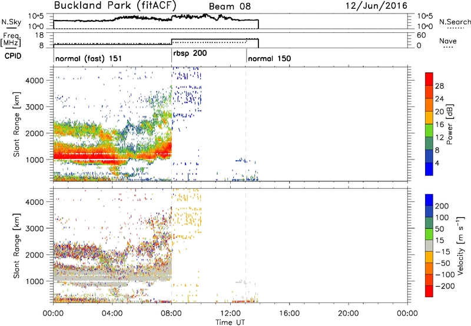The image size is (471, 326).
Task: Click Slant Range label of power panel
Action: tap(16, 125)
